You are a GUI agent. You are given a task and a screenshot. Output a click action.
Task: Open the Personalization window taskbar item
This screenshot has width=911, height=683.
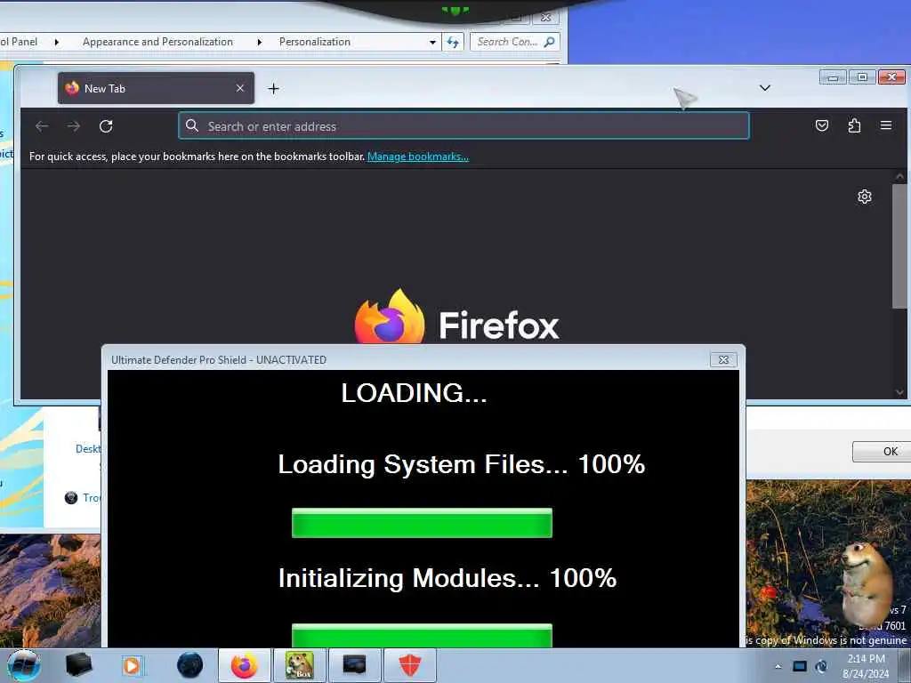click(354, 665)
